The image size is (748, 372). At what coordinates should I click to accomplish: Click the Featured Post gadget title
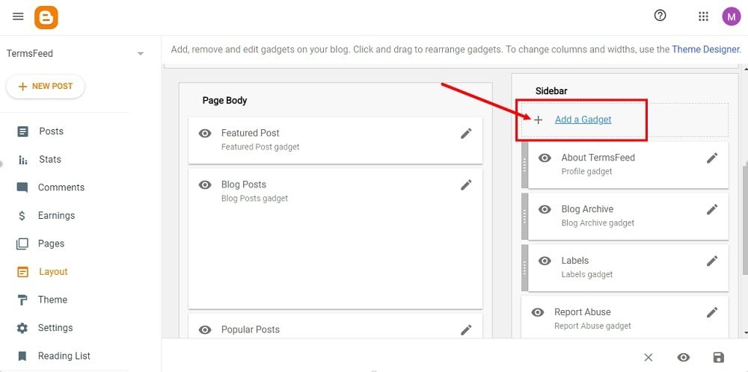[251, 134]
